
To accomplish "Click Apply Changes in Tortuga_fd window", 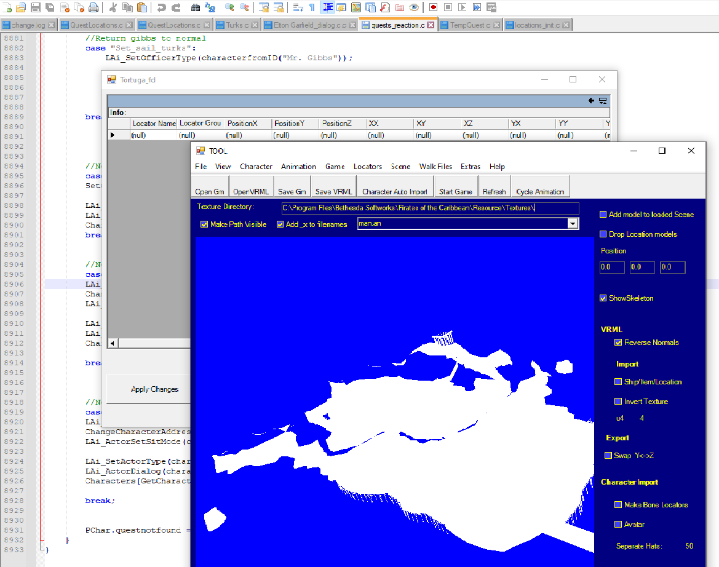I will coord(154,389).
